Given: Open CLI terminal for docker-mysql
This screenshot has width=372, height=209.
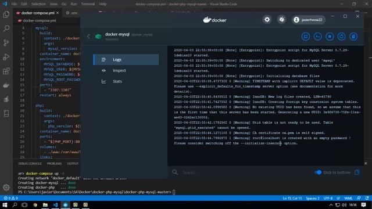Looking at the screenshot, I should 318,37.
